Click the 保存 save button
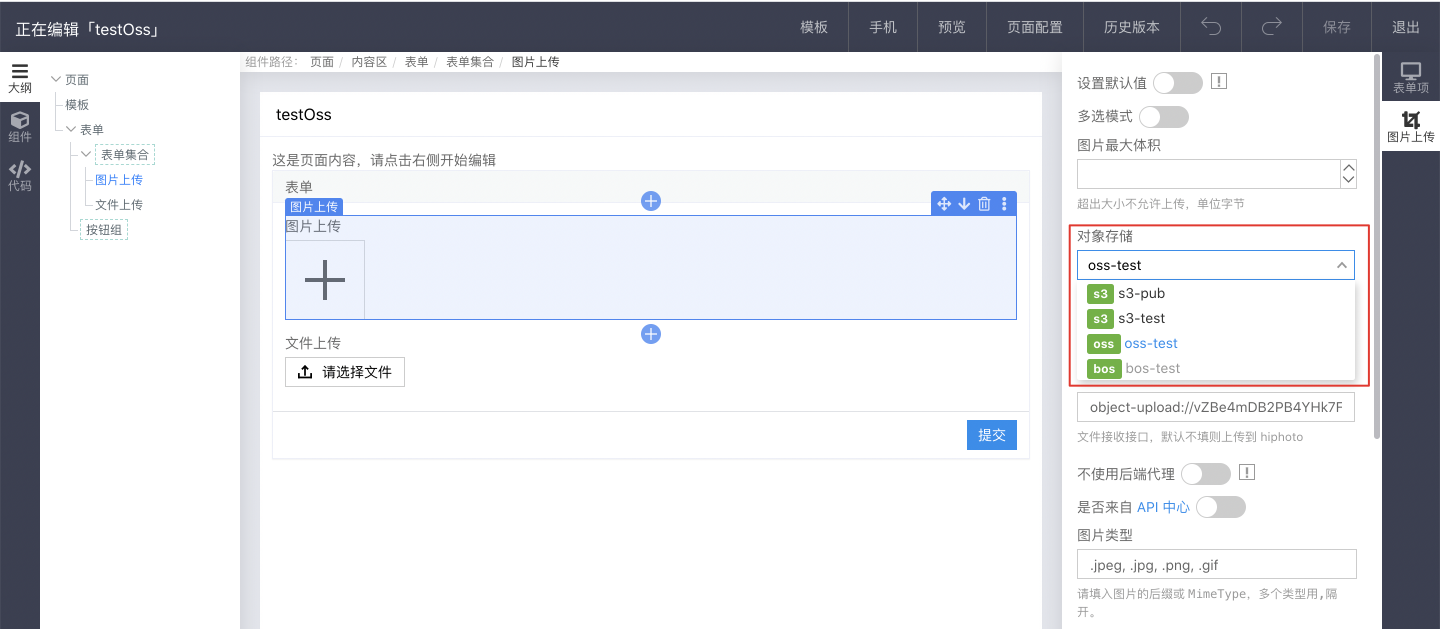This screenshot has width=1440, height=629. 1336,27
